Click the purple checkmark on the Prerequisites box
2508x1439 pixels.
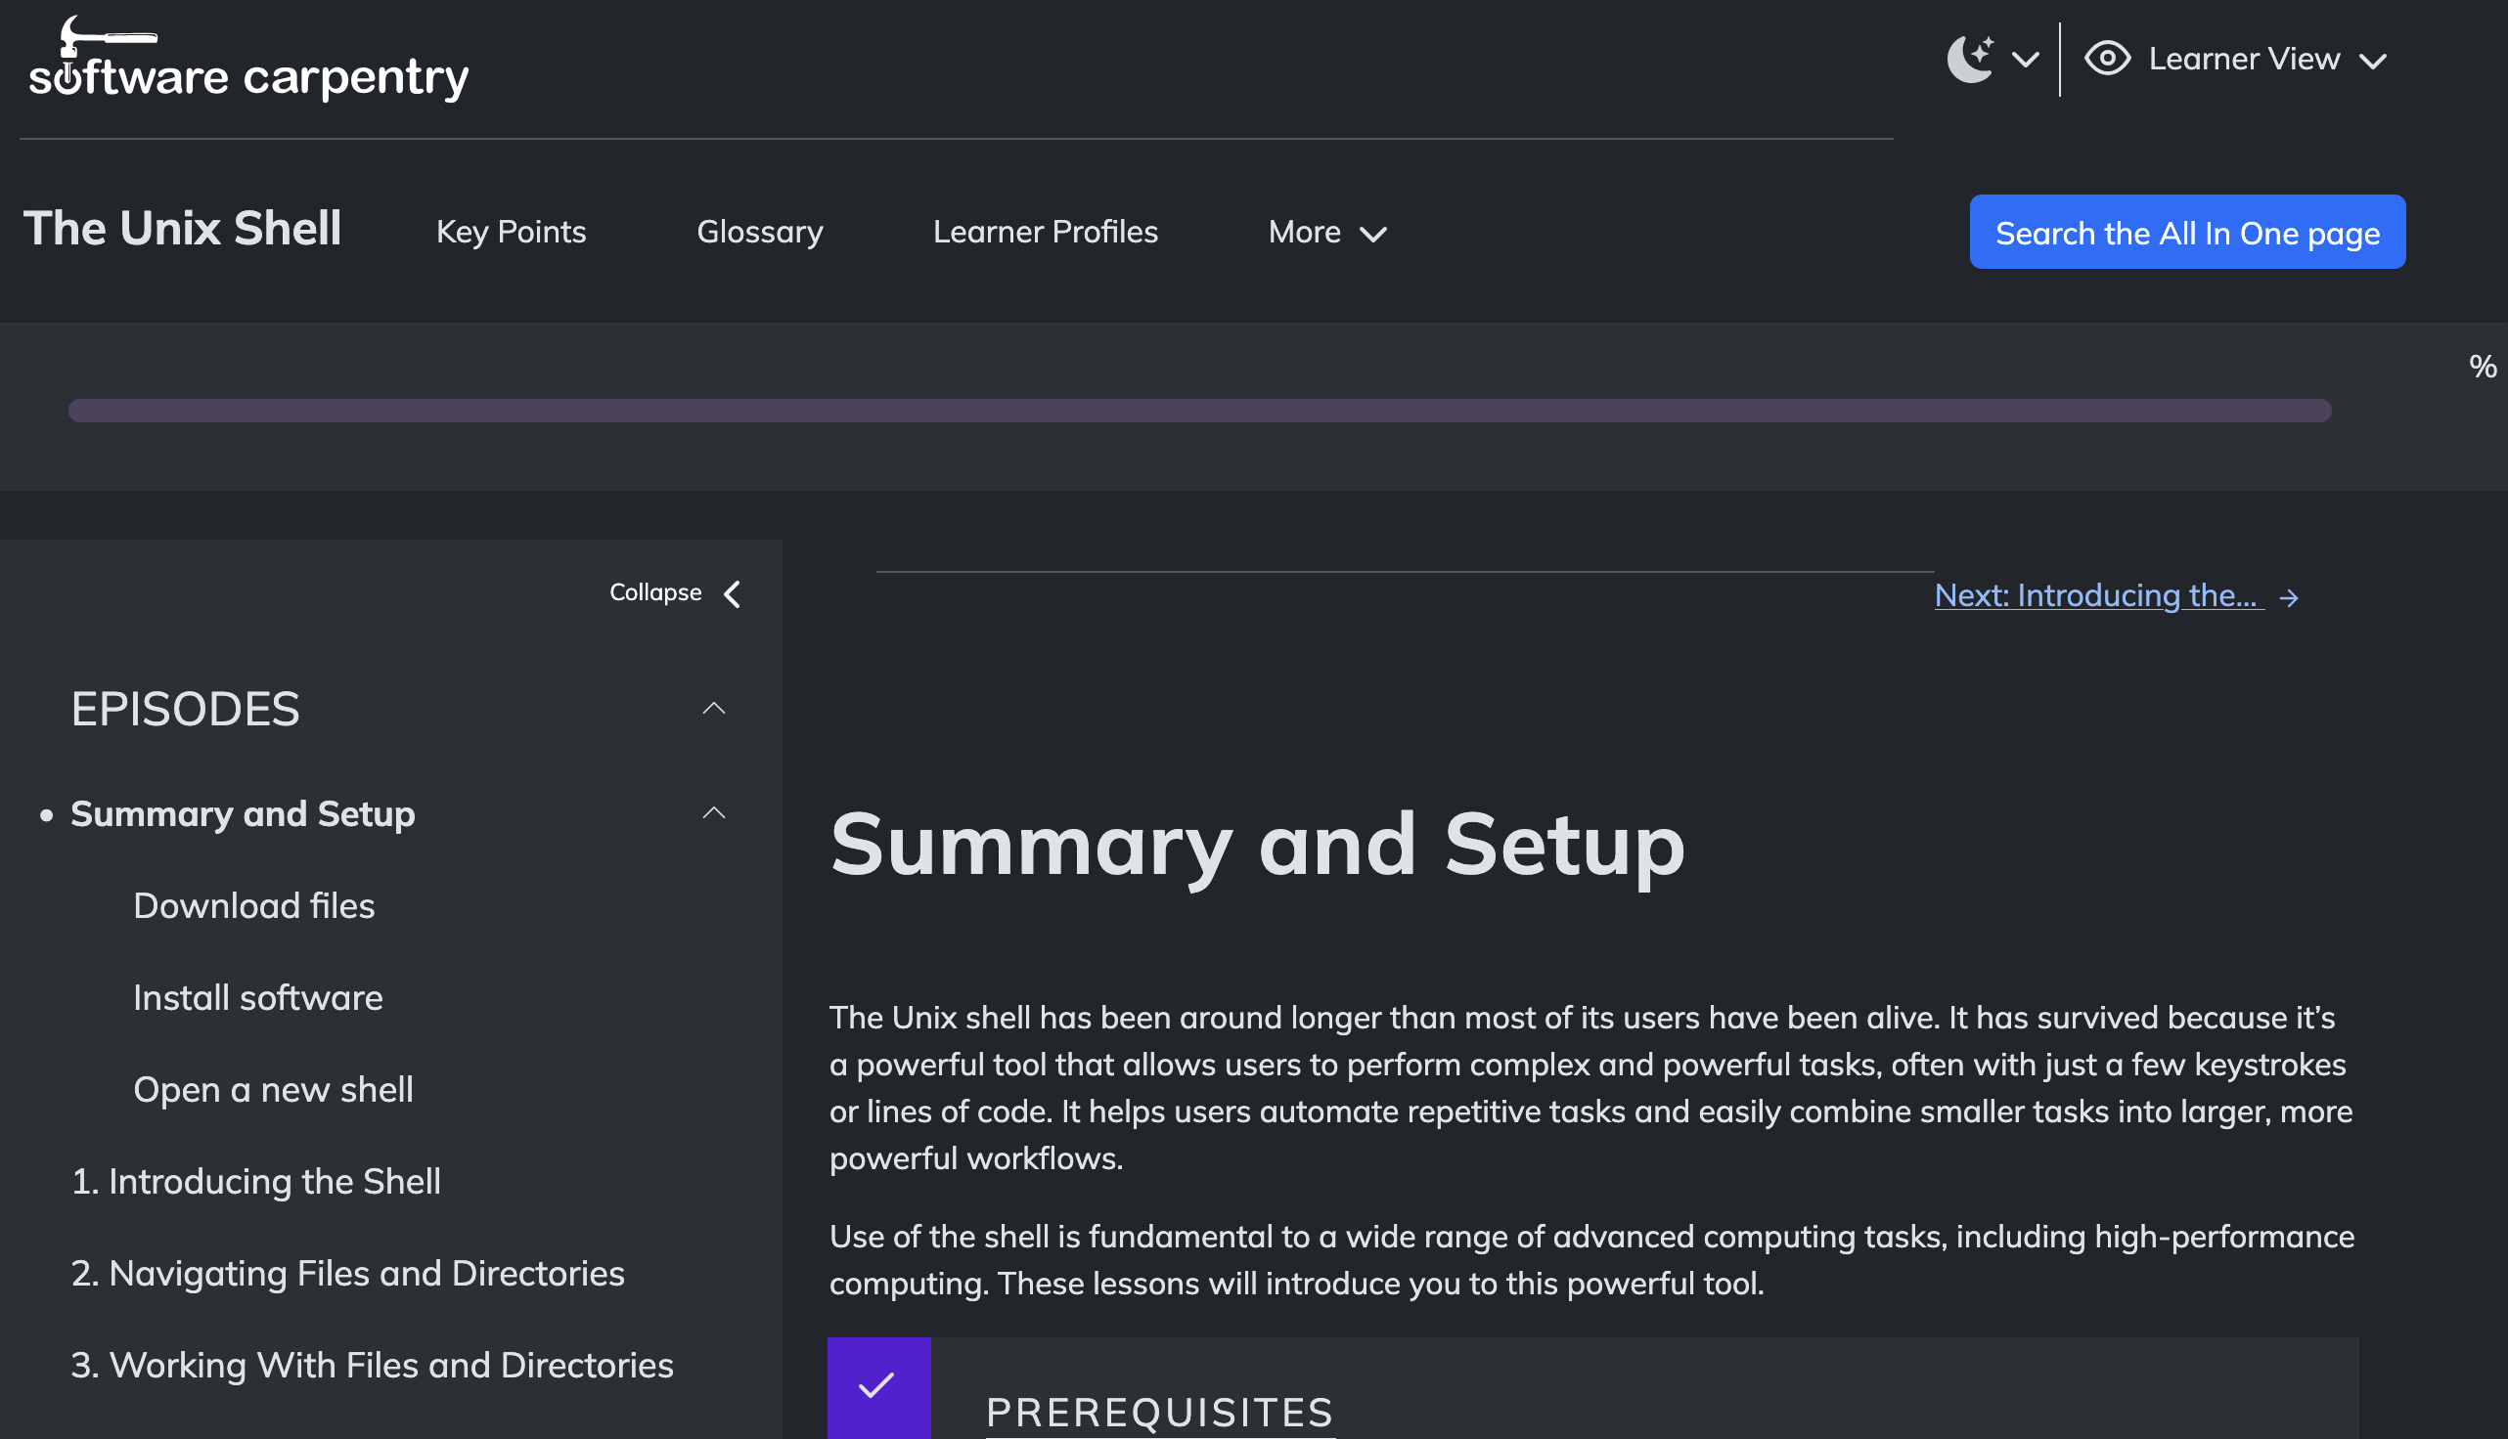point(877,1387)
